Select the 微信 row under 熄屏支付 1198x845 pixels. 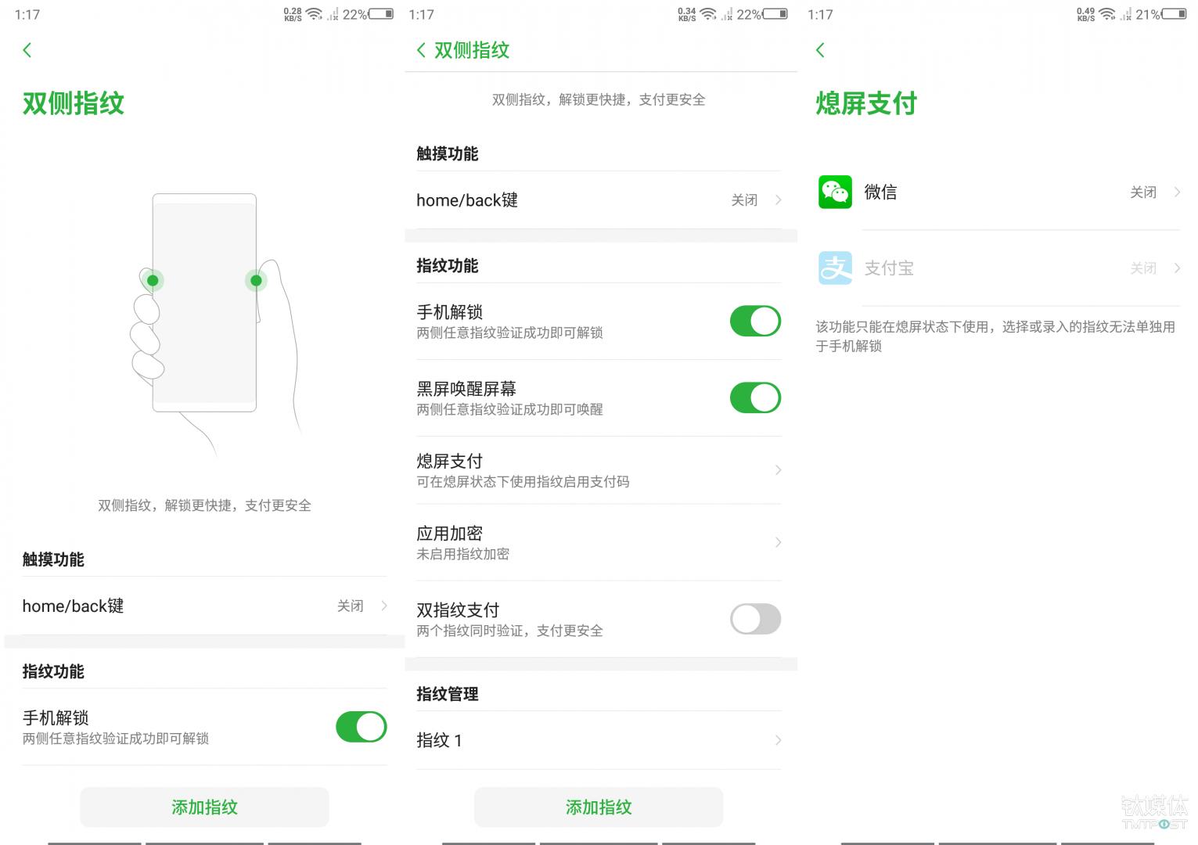998,192
